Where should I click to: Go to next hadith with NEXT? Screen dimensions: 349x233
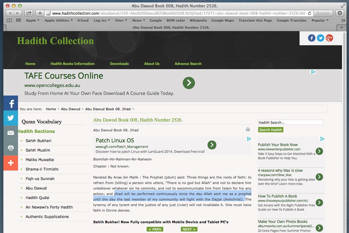click(189, 229)
